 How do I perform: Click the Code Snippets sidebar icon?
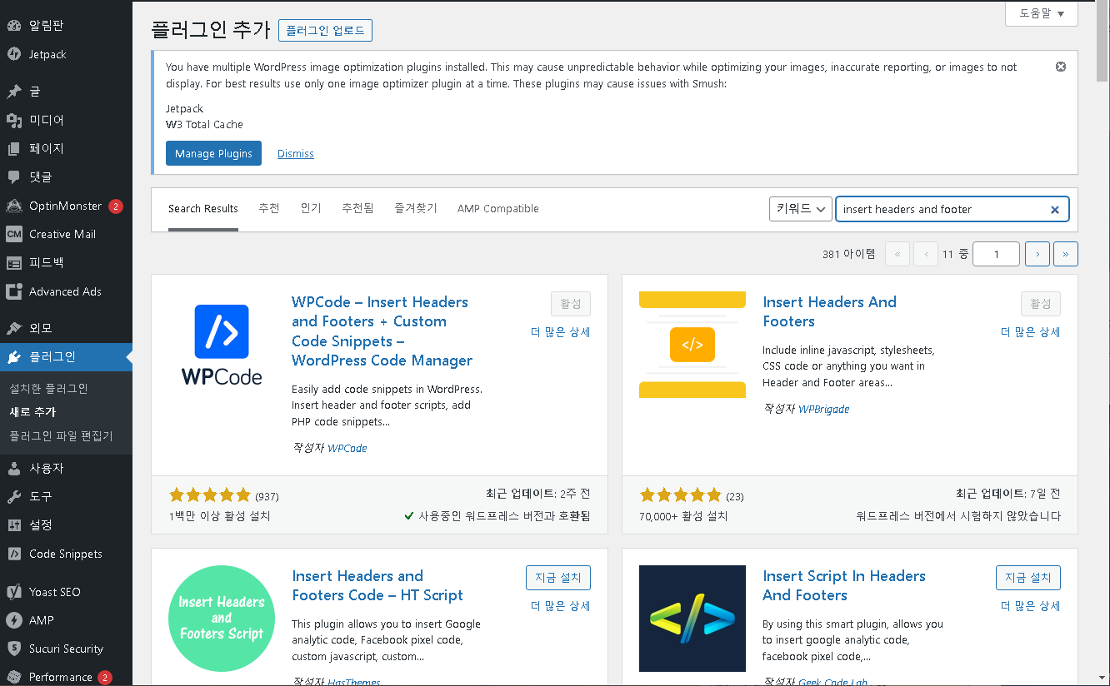point(14,554)
